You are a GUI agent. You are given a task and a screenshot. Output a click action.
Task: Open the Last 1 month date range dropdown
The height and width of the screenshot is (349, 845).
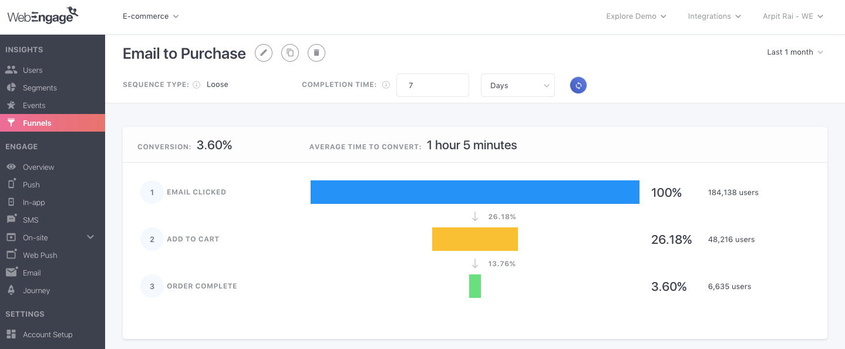(795, 52)
